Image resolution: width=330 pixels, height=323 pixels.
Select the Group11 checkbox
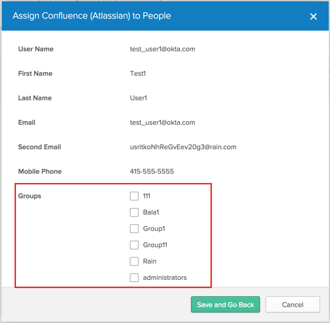(134, 245)
